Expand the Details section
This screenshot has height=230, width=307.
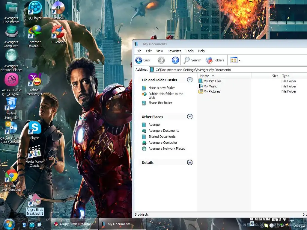point(190,162)
